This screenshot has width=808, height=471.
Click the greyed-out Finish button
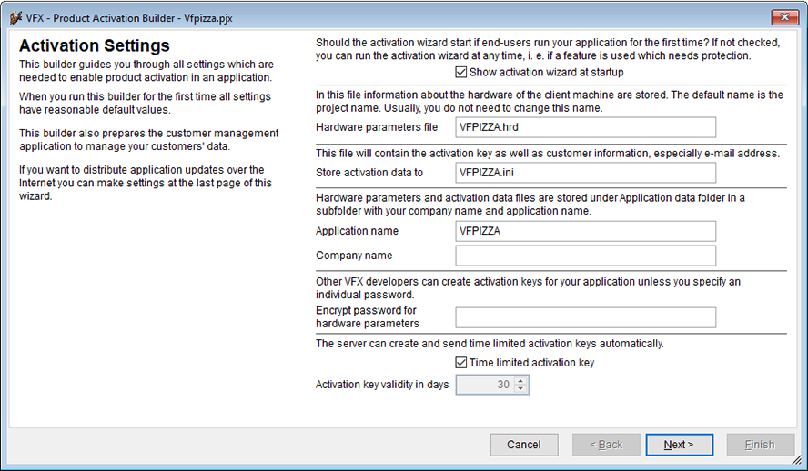pos(760,445)
